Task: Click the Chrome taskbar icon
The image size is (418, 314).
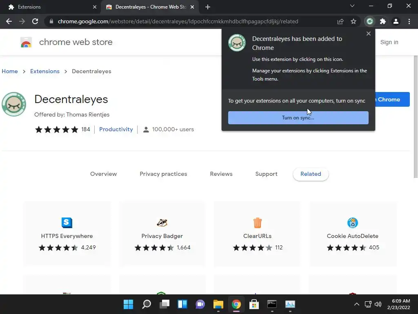Action: pos(236,304)
